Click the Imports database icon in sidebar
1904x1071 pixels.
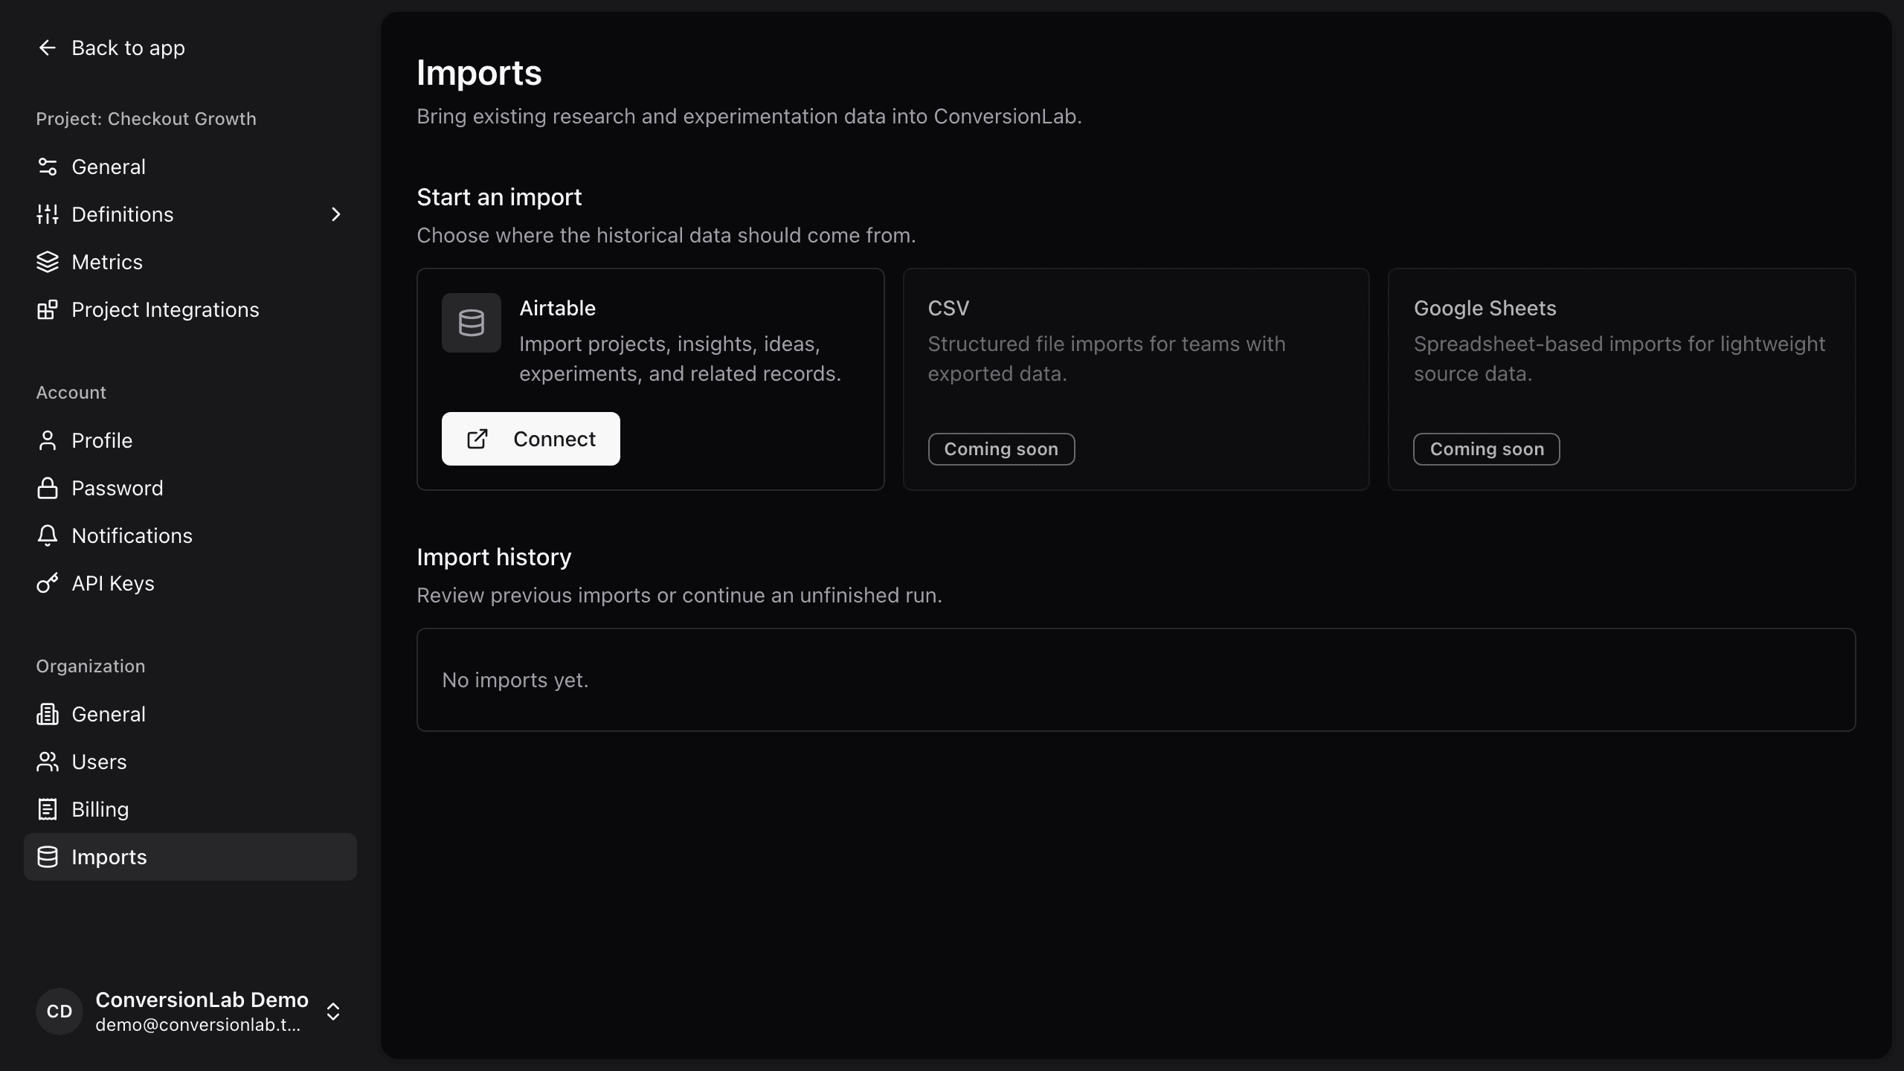click(x=48, y=857)
